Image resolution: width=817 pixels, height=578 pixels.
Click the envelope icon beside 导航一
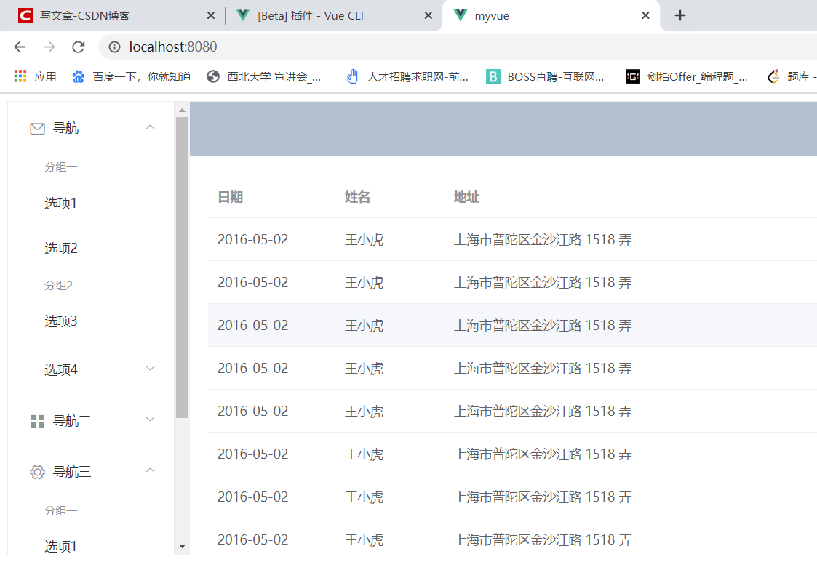tap(38, 129)
